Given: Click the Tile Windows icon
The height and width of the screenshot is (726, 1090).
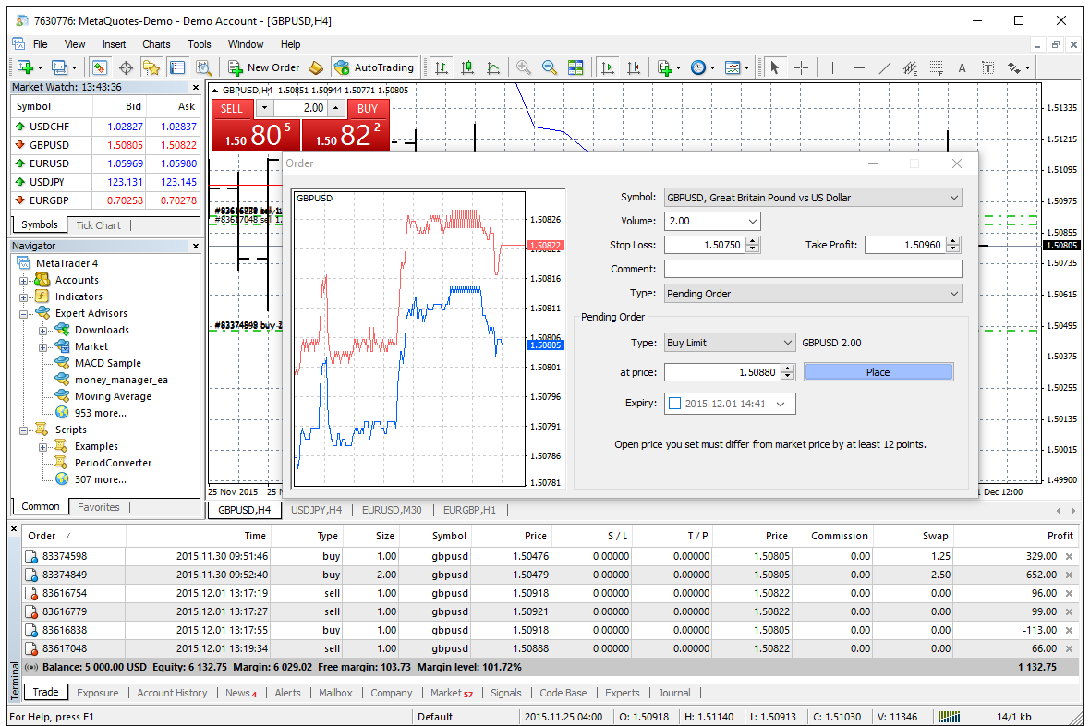Looking at the screenshot, I should click(x=575, y=67).
